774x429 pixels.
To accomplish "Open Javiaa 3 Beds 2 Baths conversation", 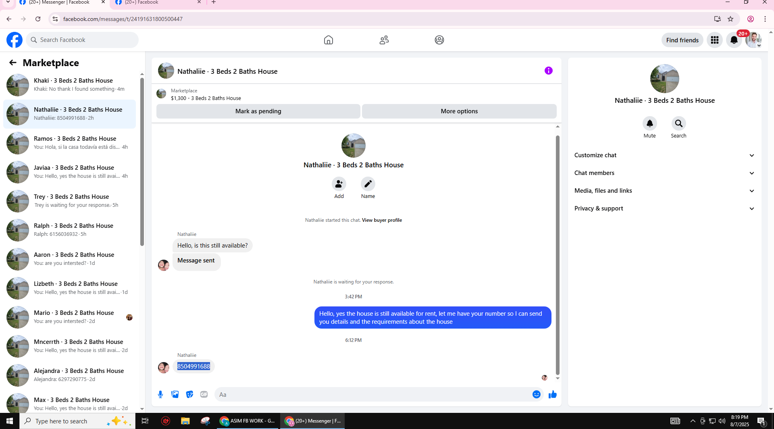I will pos(69,172).
